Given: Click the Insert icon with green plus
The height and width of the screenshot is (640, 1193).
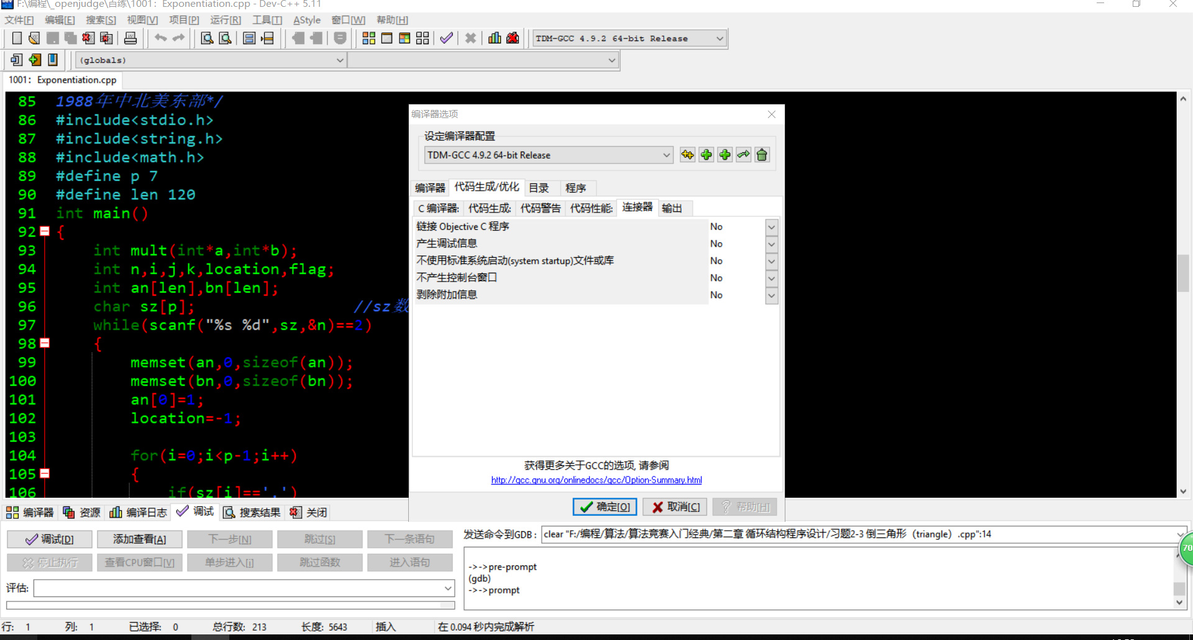Looking at the screenshot, I should click(x=35, y=60).
